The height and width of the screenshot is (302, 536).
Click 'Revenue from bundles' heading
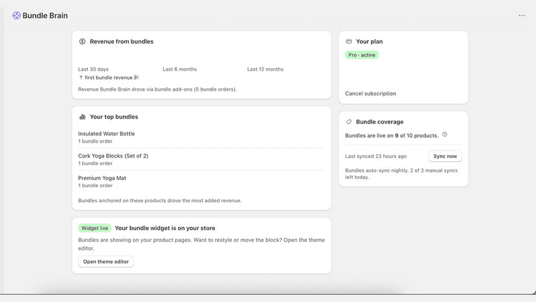click(x=122, y=41)
